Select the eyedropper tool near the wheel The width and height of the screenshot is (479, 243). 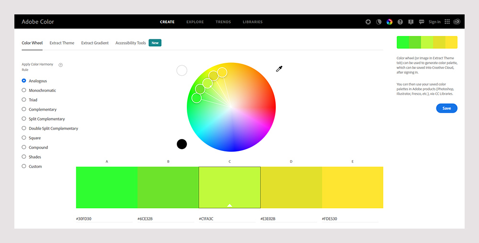(x=279, y=69)
